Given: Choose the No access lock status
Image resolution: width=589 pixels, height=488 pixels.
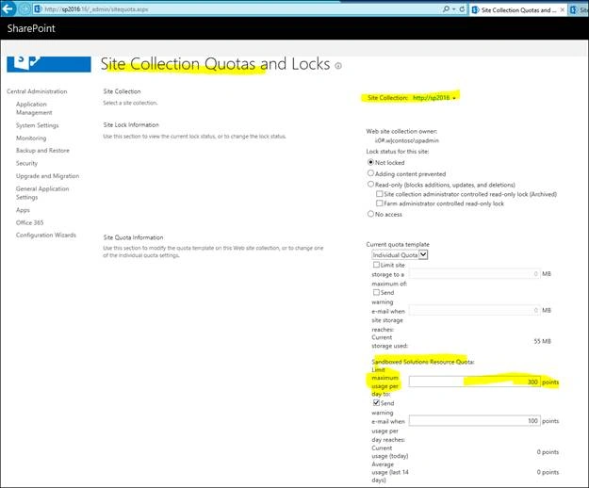Looking at the screenshot, I should click(370, 214).
